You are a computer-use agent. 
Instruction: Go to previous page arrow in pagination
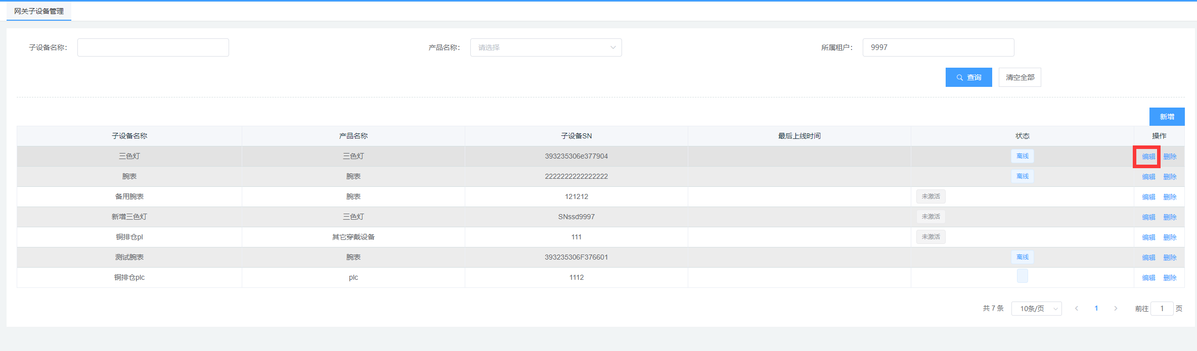point(1077,309)
